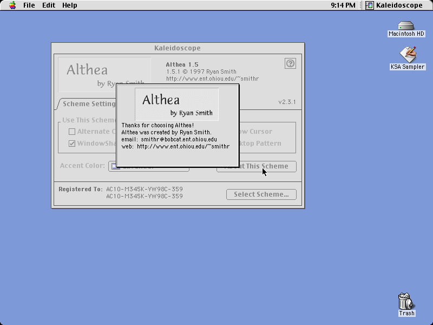The width and height of the screenshot is (433, 325).
Task: Open the File menu
Action: (29, 5)
